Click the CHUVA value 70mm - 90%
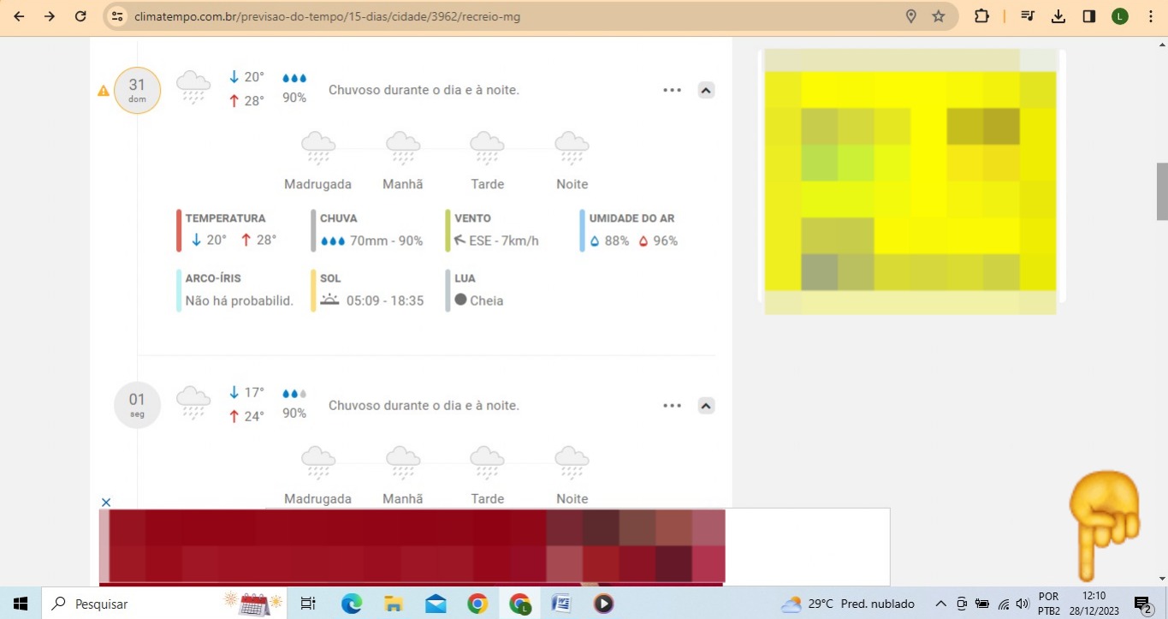Viewport: 1168px width, 619px height. pyautogui.click(x=372, y=241)
